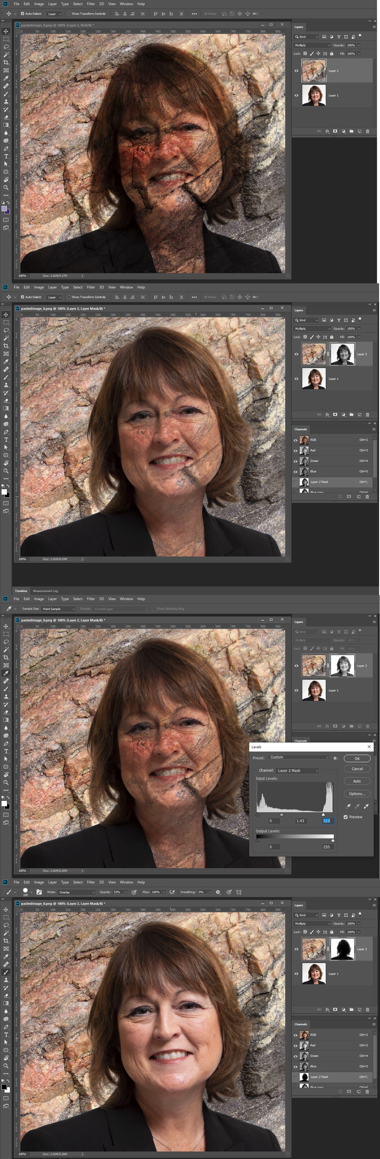Toggle the Auto-Select checkbox in the top screenshot
Image resolution: width=380 pixels, height=1159 pixels.
coord(22,14)
